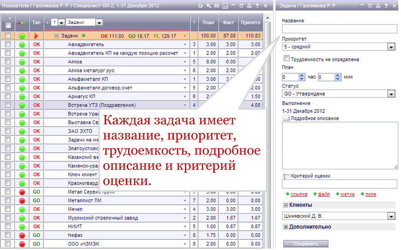Check the Задачи summary row checkbox

click(8, 35)
